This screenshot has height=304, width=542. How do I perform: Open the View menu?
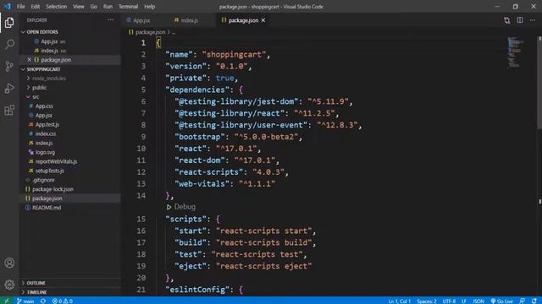79,7
